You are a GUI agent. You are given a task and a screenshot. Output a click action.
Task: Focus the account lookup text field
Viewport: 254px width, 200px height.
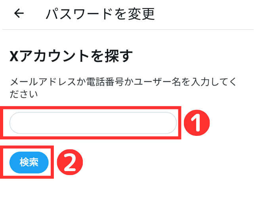click(x=93, y=123)
